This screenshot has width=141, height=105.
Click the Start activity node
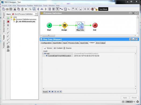[49, 25]
